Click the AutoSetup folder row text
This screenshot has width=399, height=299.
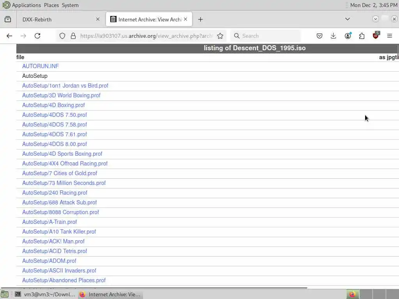tap(35, 76)
